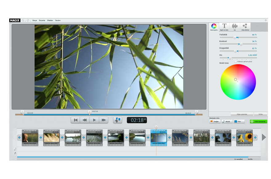
Task: Select the 00:27:08 reed grass clip thumbnail
Action: pos(180,138)
